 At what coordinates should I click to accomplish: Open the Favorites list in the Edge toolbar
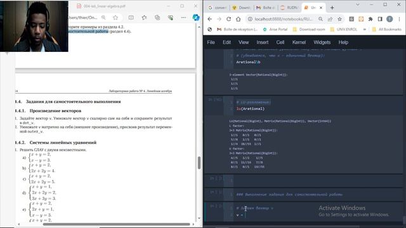144,18
